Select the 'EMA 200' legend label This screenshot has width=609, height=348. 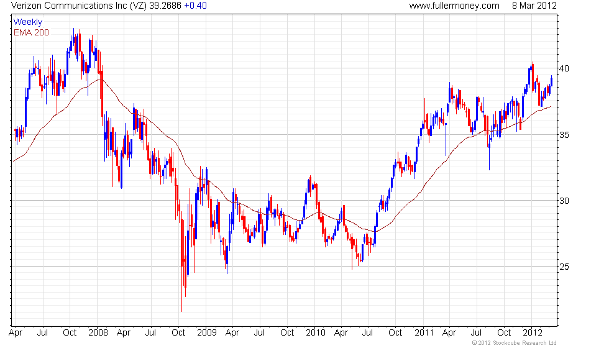click(x=31, y=32)
